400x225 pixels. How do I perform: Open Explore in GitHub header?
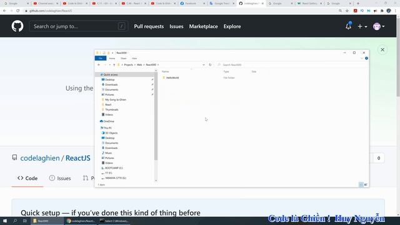coord(232,26)
